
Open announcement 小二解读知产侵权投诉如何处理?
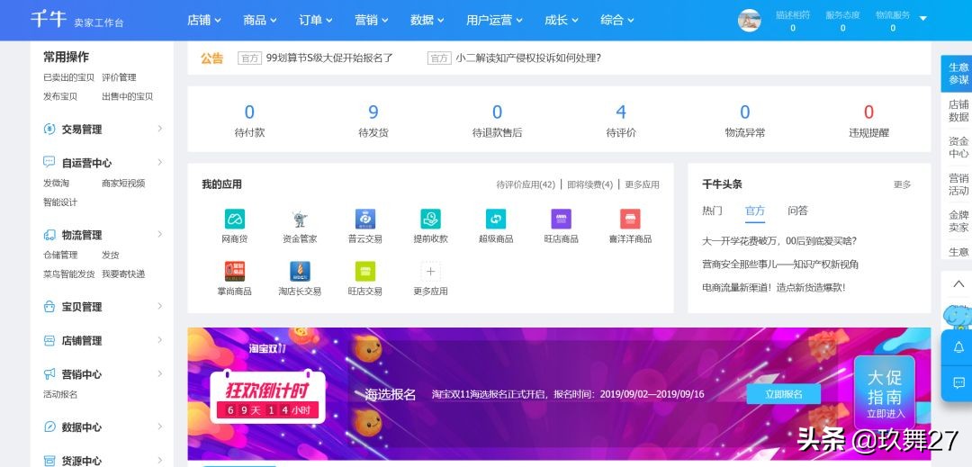(528, 58)
